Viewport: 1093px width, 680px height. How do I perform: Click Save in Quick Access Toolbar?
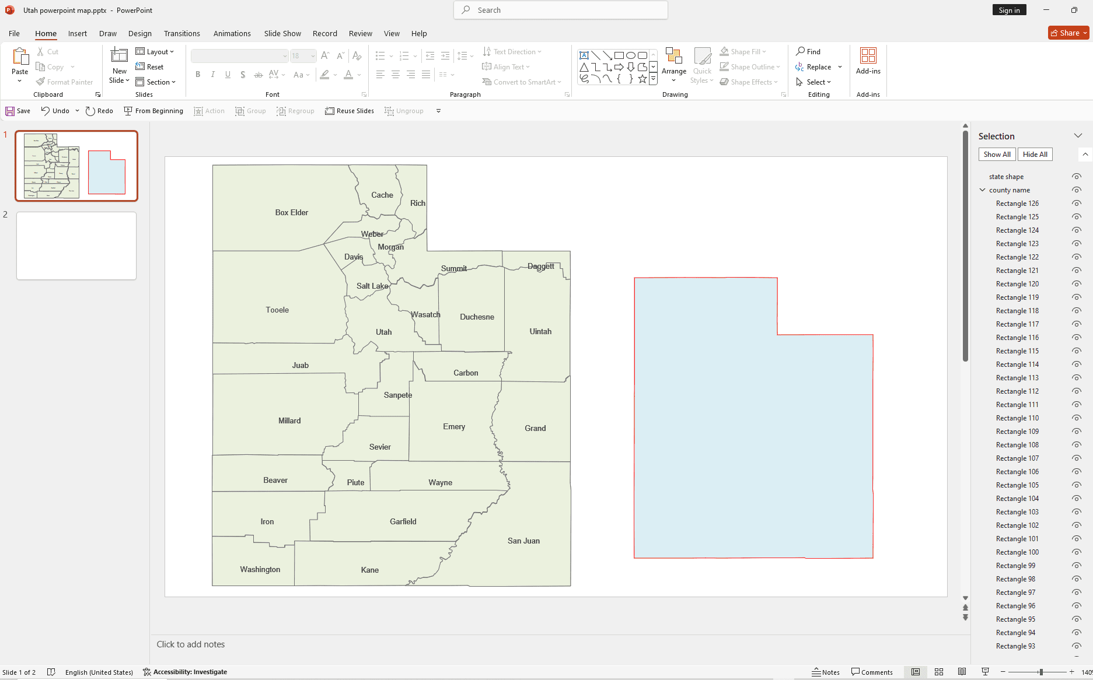[x=18, y=111]
